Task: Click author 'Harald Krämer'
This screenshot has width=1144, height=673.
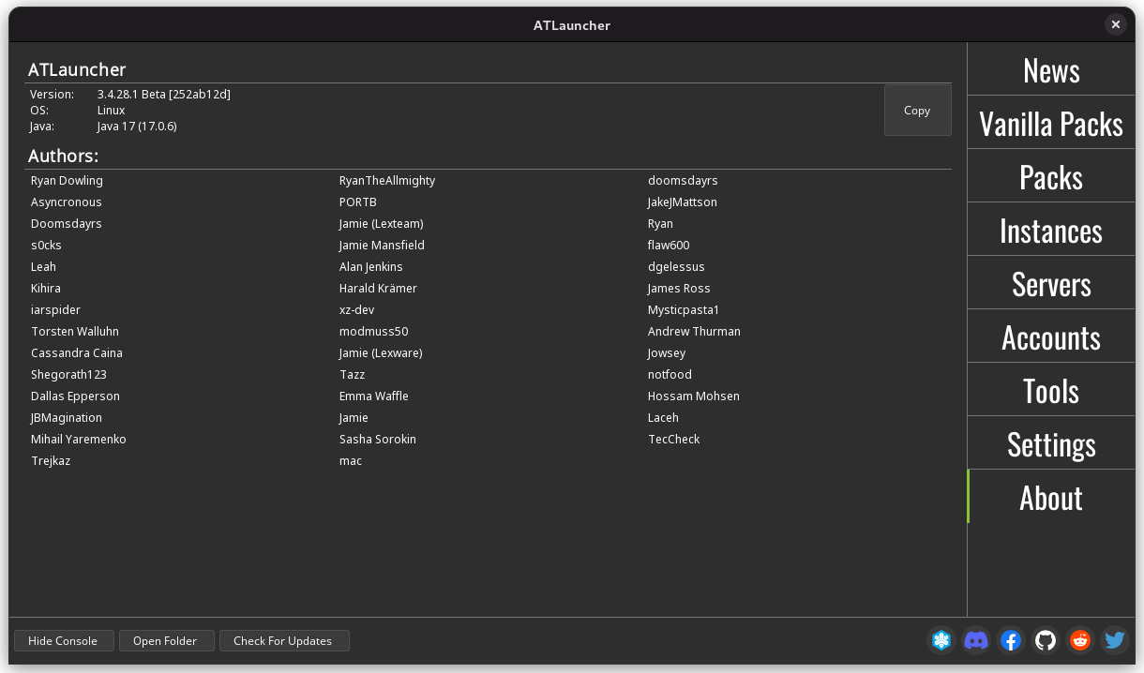Action: click(x=378, y=289)
